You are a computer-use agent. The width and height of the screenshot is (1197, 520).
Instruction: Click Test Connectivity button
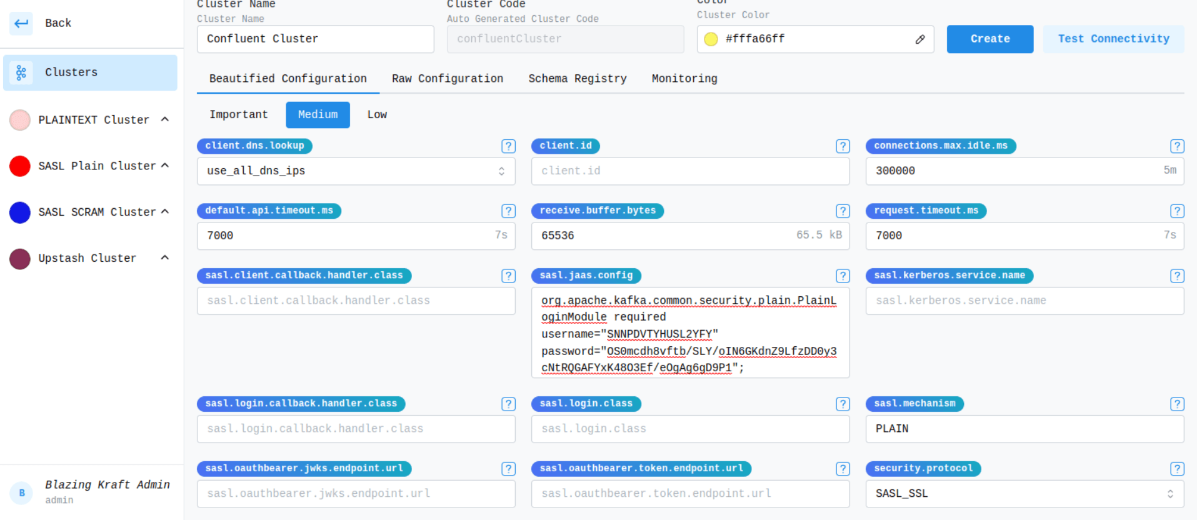pyautogui.click(x=1113, y=39)
